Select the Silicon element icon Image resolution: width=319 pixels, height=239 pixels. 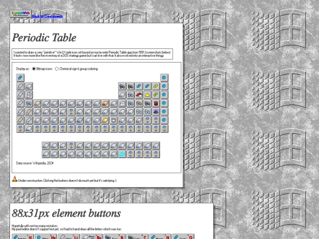click(131, 94)
